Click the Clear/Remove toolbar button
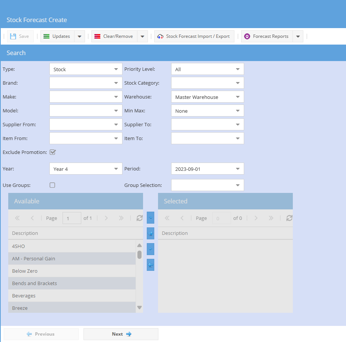Screen dimensions: 346x342 click(x=114, y=36)
